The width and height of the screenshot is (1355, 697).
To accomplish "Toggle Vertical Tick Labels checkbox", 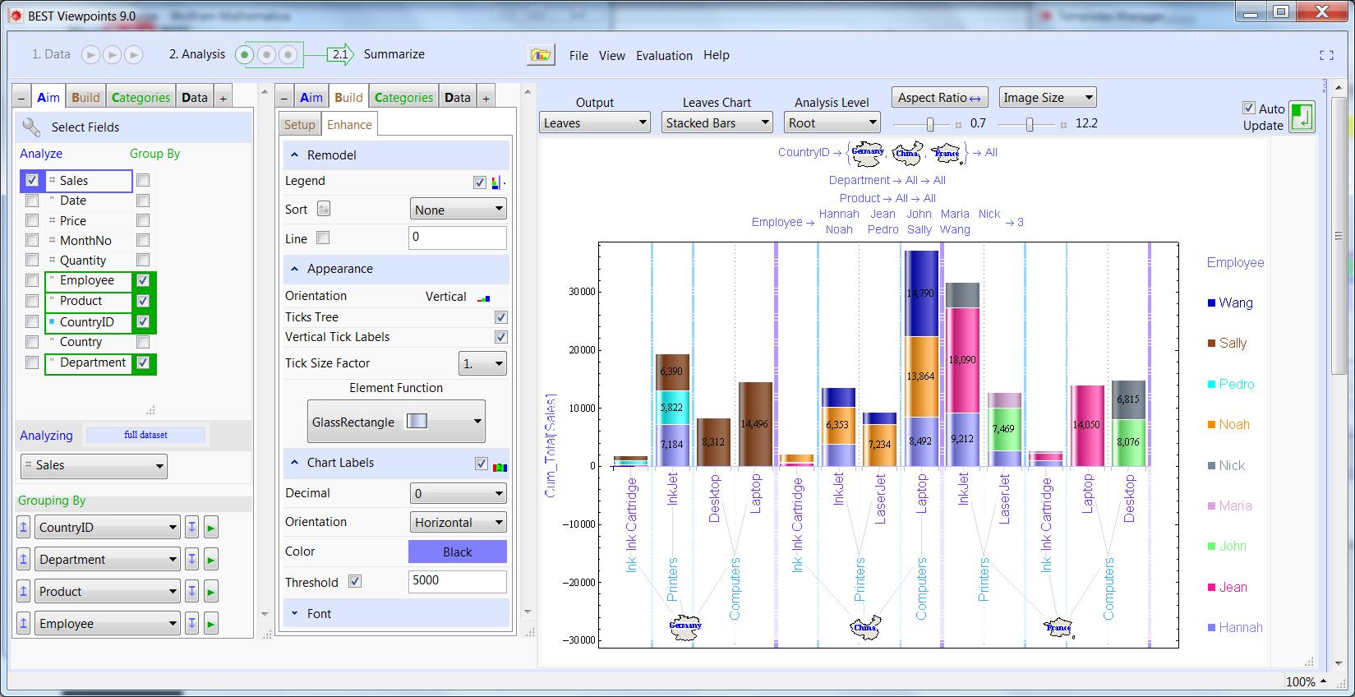I will point(500,337).
